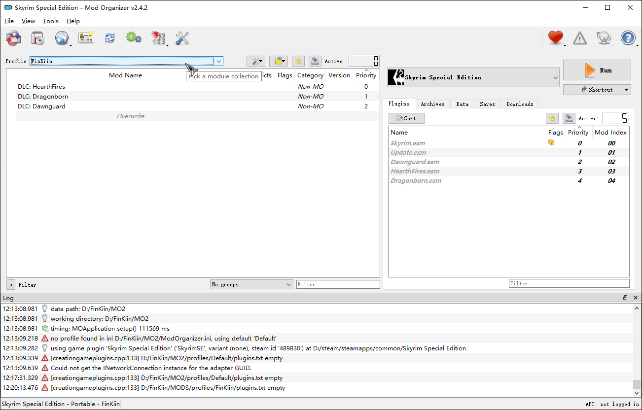This screenshot has height=410, width=642.
Task: Select the Update.esm plugin
Action: pos(509,152)
